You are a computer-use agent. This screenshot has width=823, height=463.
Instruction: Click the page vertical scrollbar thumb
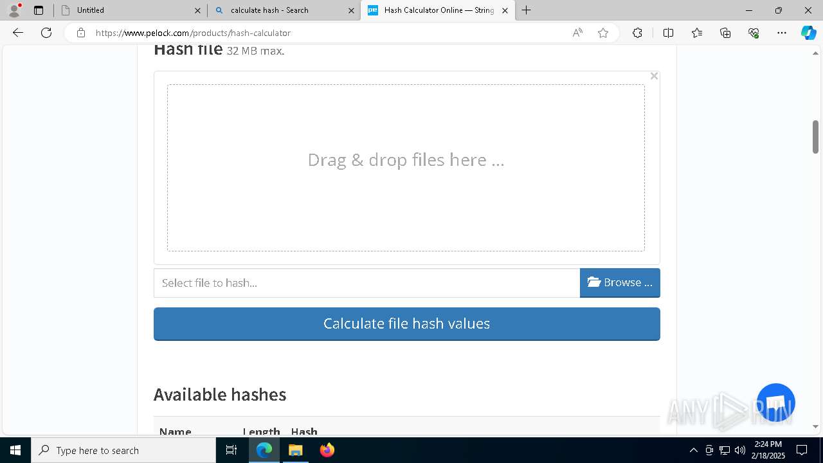coord(815,137)
